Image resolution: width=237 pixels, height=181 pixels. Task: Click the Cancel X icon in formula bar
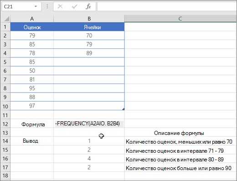tap(60, 6)
